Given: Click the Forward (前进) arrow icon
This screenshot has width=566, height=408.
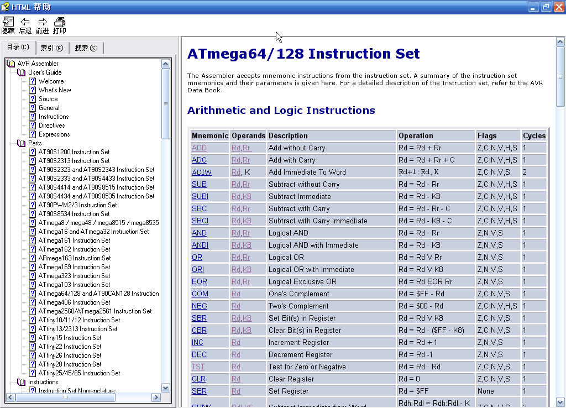Looking at the screenshot, I should tap(42, 22).
